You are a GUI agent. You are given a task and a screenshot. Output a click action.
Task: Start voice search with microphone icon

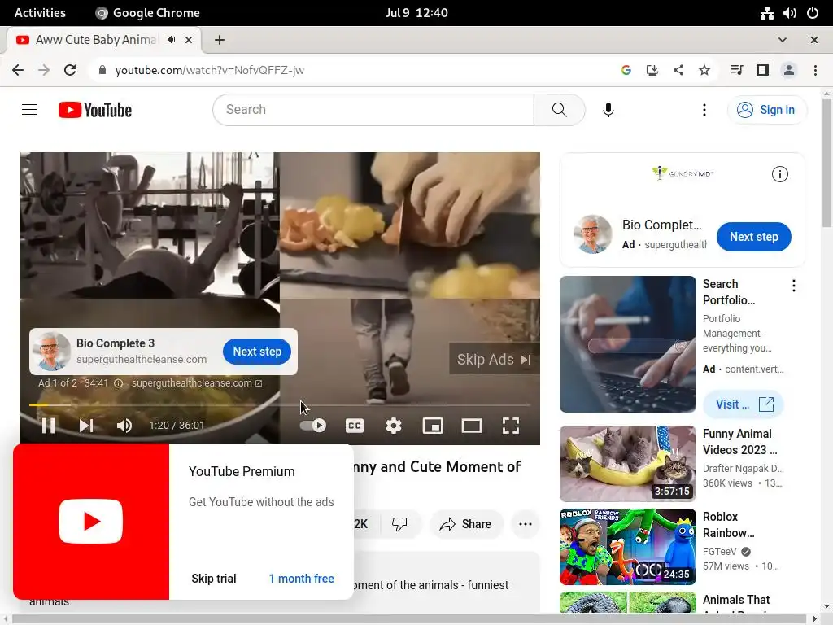click(x=608, y=110)
